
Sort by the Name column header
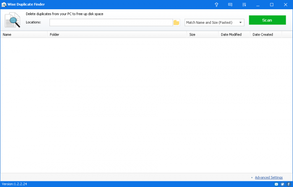pyautogui.click(x=24, y=34)
